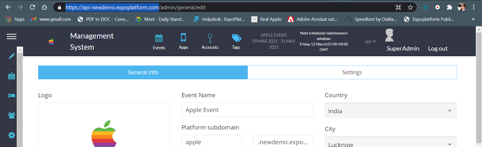Select the bed/hotel sidebar icon
Image resolution: width=482 pixels, height=147 pixels.
pos(11,96)
